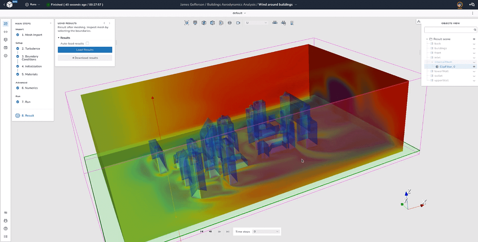Screen dimensions: 478x242
Task: Click the clip cube toolbar icon
Action: [x=204, y=23]
